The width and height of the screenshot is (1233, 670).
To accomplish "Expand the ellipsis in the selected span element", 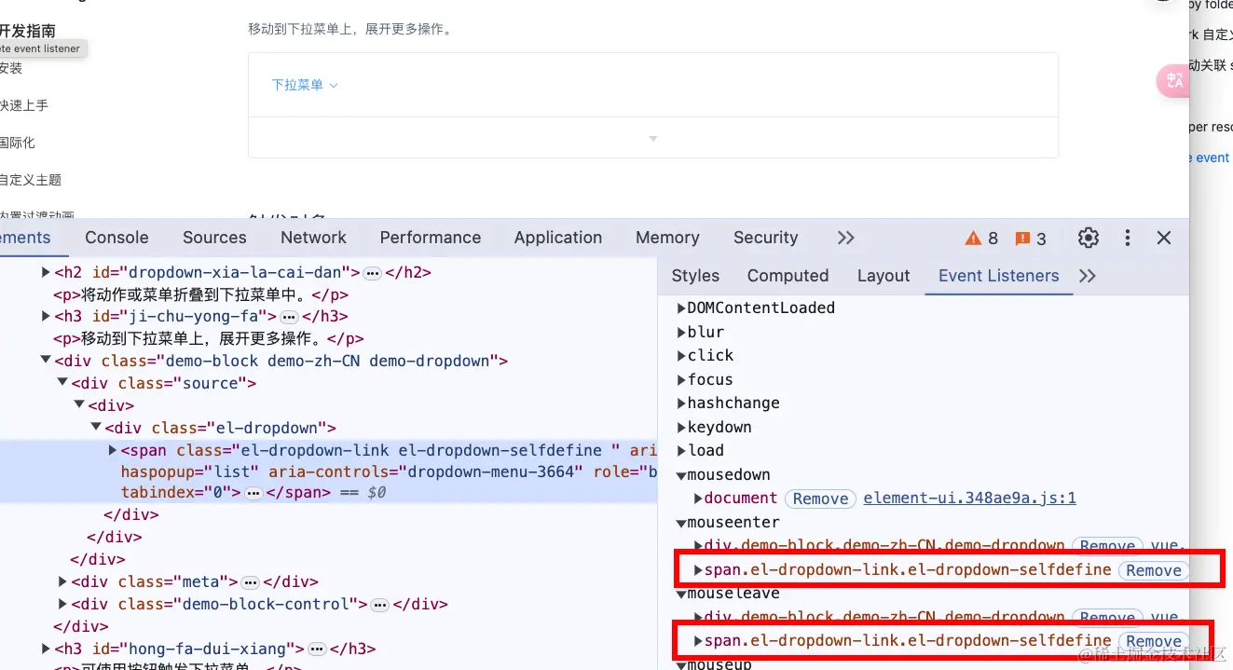I will point(253,493).
